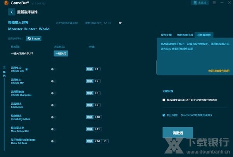Open the 查看详细操作说明 link
Image resolution: width=233 pixels, height=157 pixels.
(219, 71)
